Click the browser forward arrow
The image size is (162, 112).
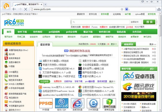coord(20,9)
